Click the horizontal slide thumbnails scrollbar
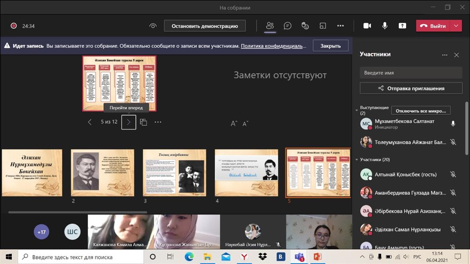Viewport: 470px width, 264px height. click(78, 212)
